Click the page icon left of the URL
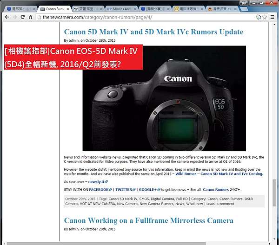This screenshot has width=279, height=245. pos(40,17)
